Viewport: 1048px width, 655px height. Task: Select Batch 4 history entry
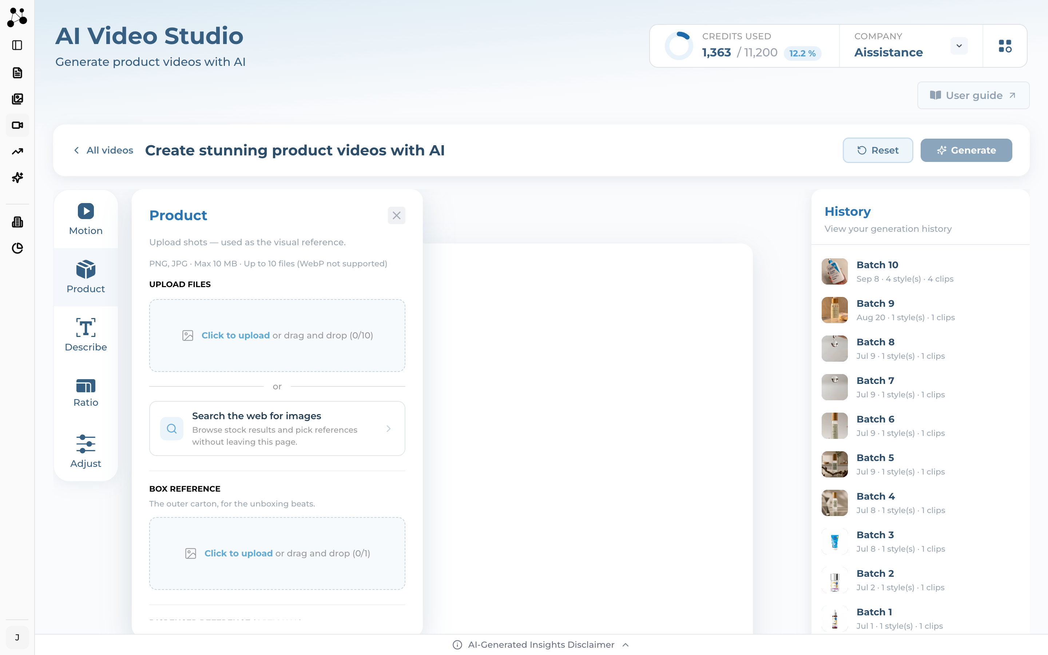pos(920,503)
